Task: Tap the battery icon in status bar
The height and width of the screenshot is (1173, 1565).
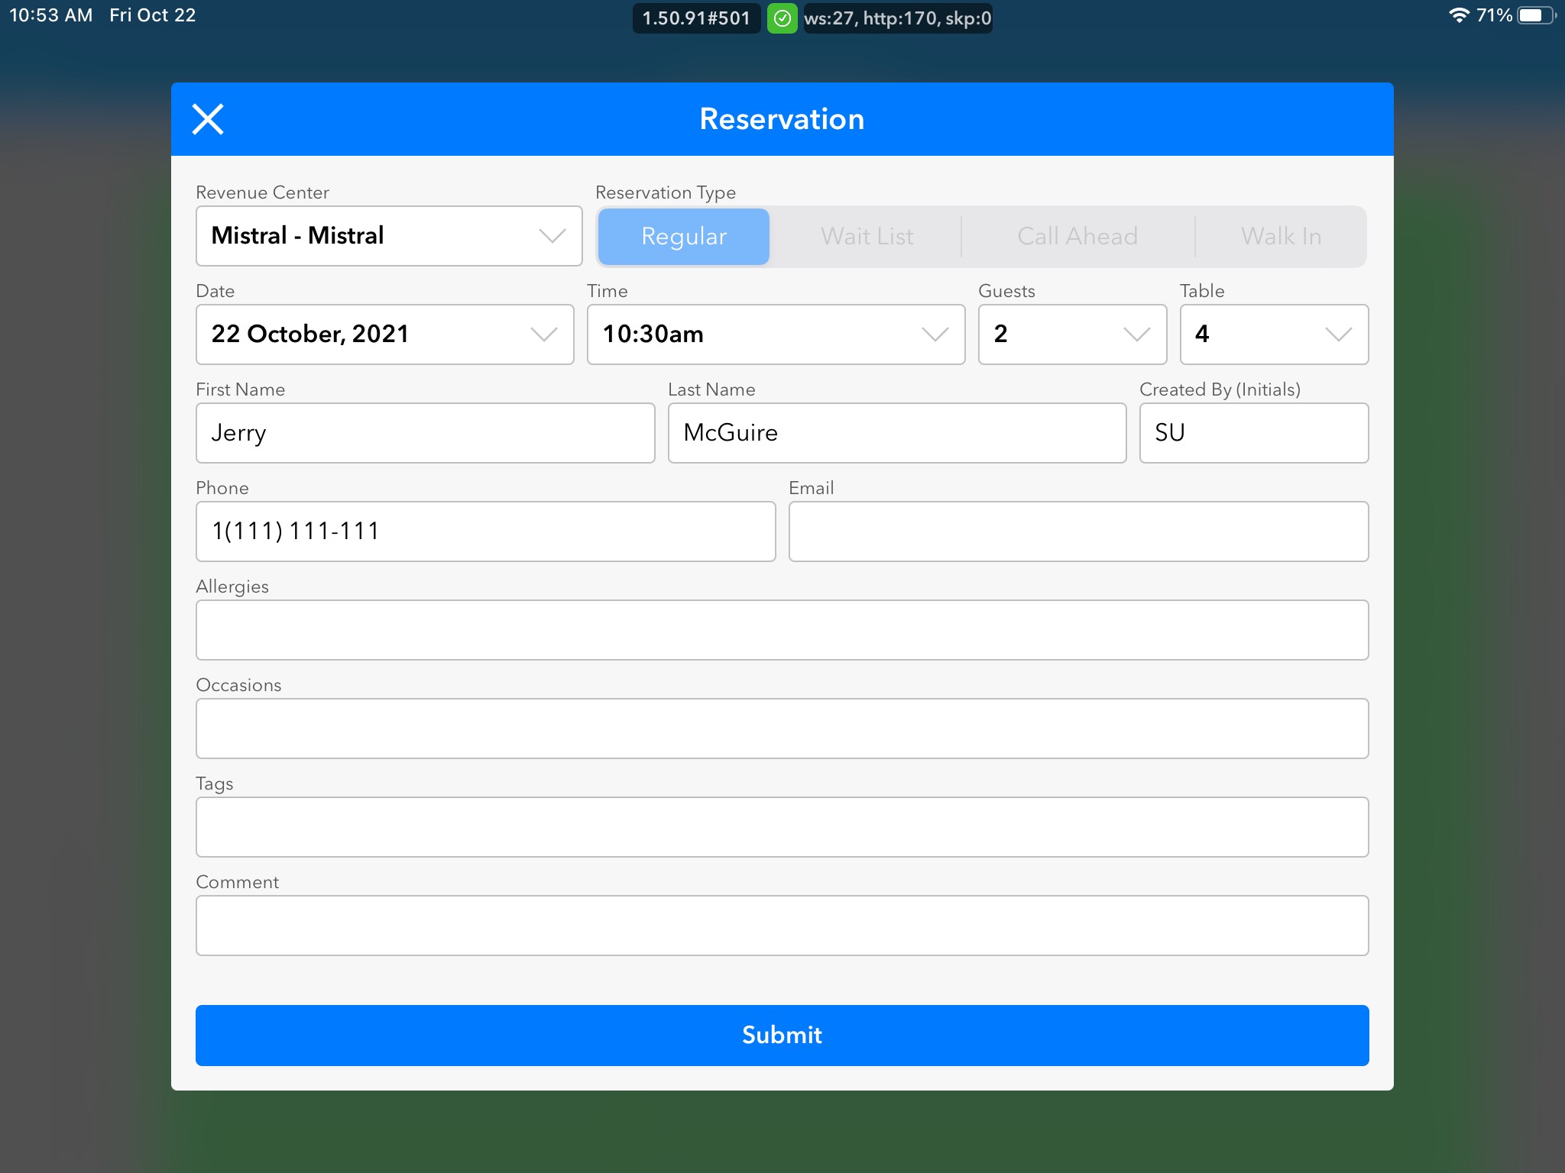Action: (x=1534, y=15)
